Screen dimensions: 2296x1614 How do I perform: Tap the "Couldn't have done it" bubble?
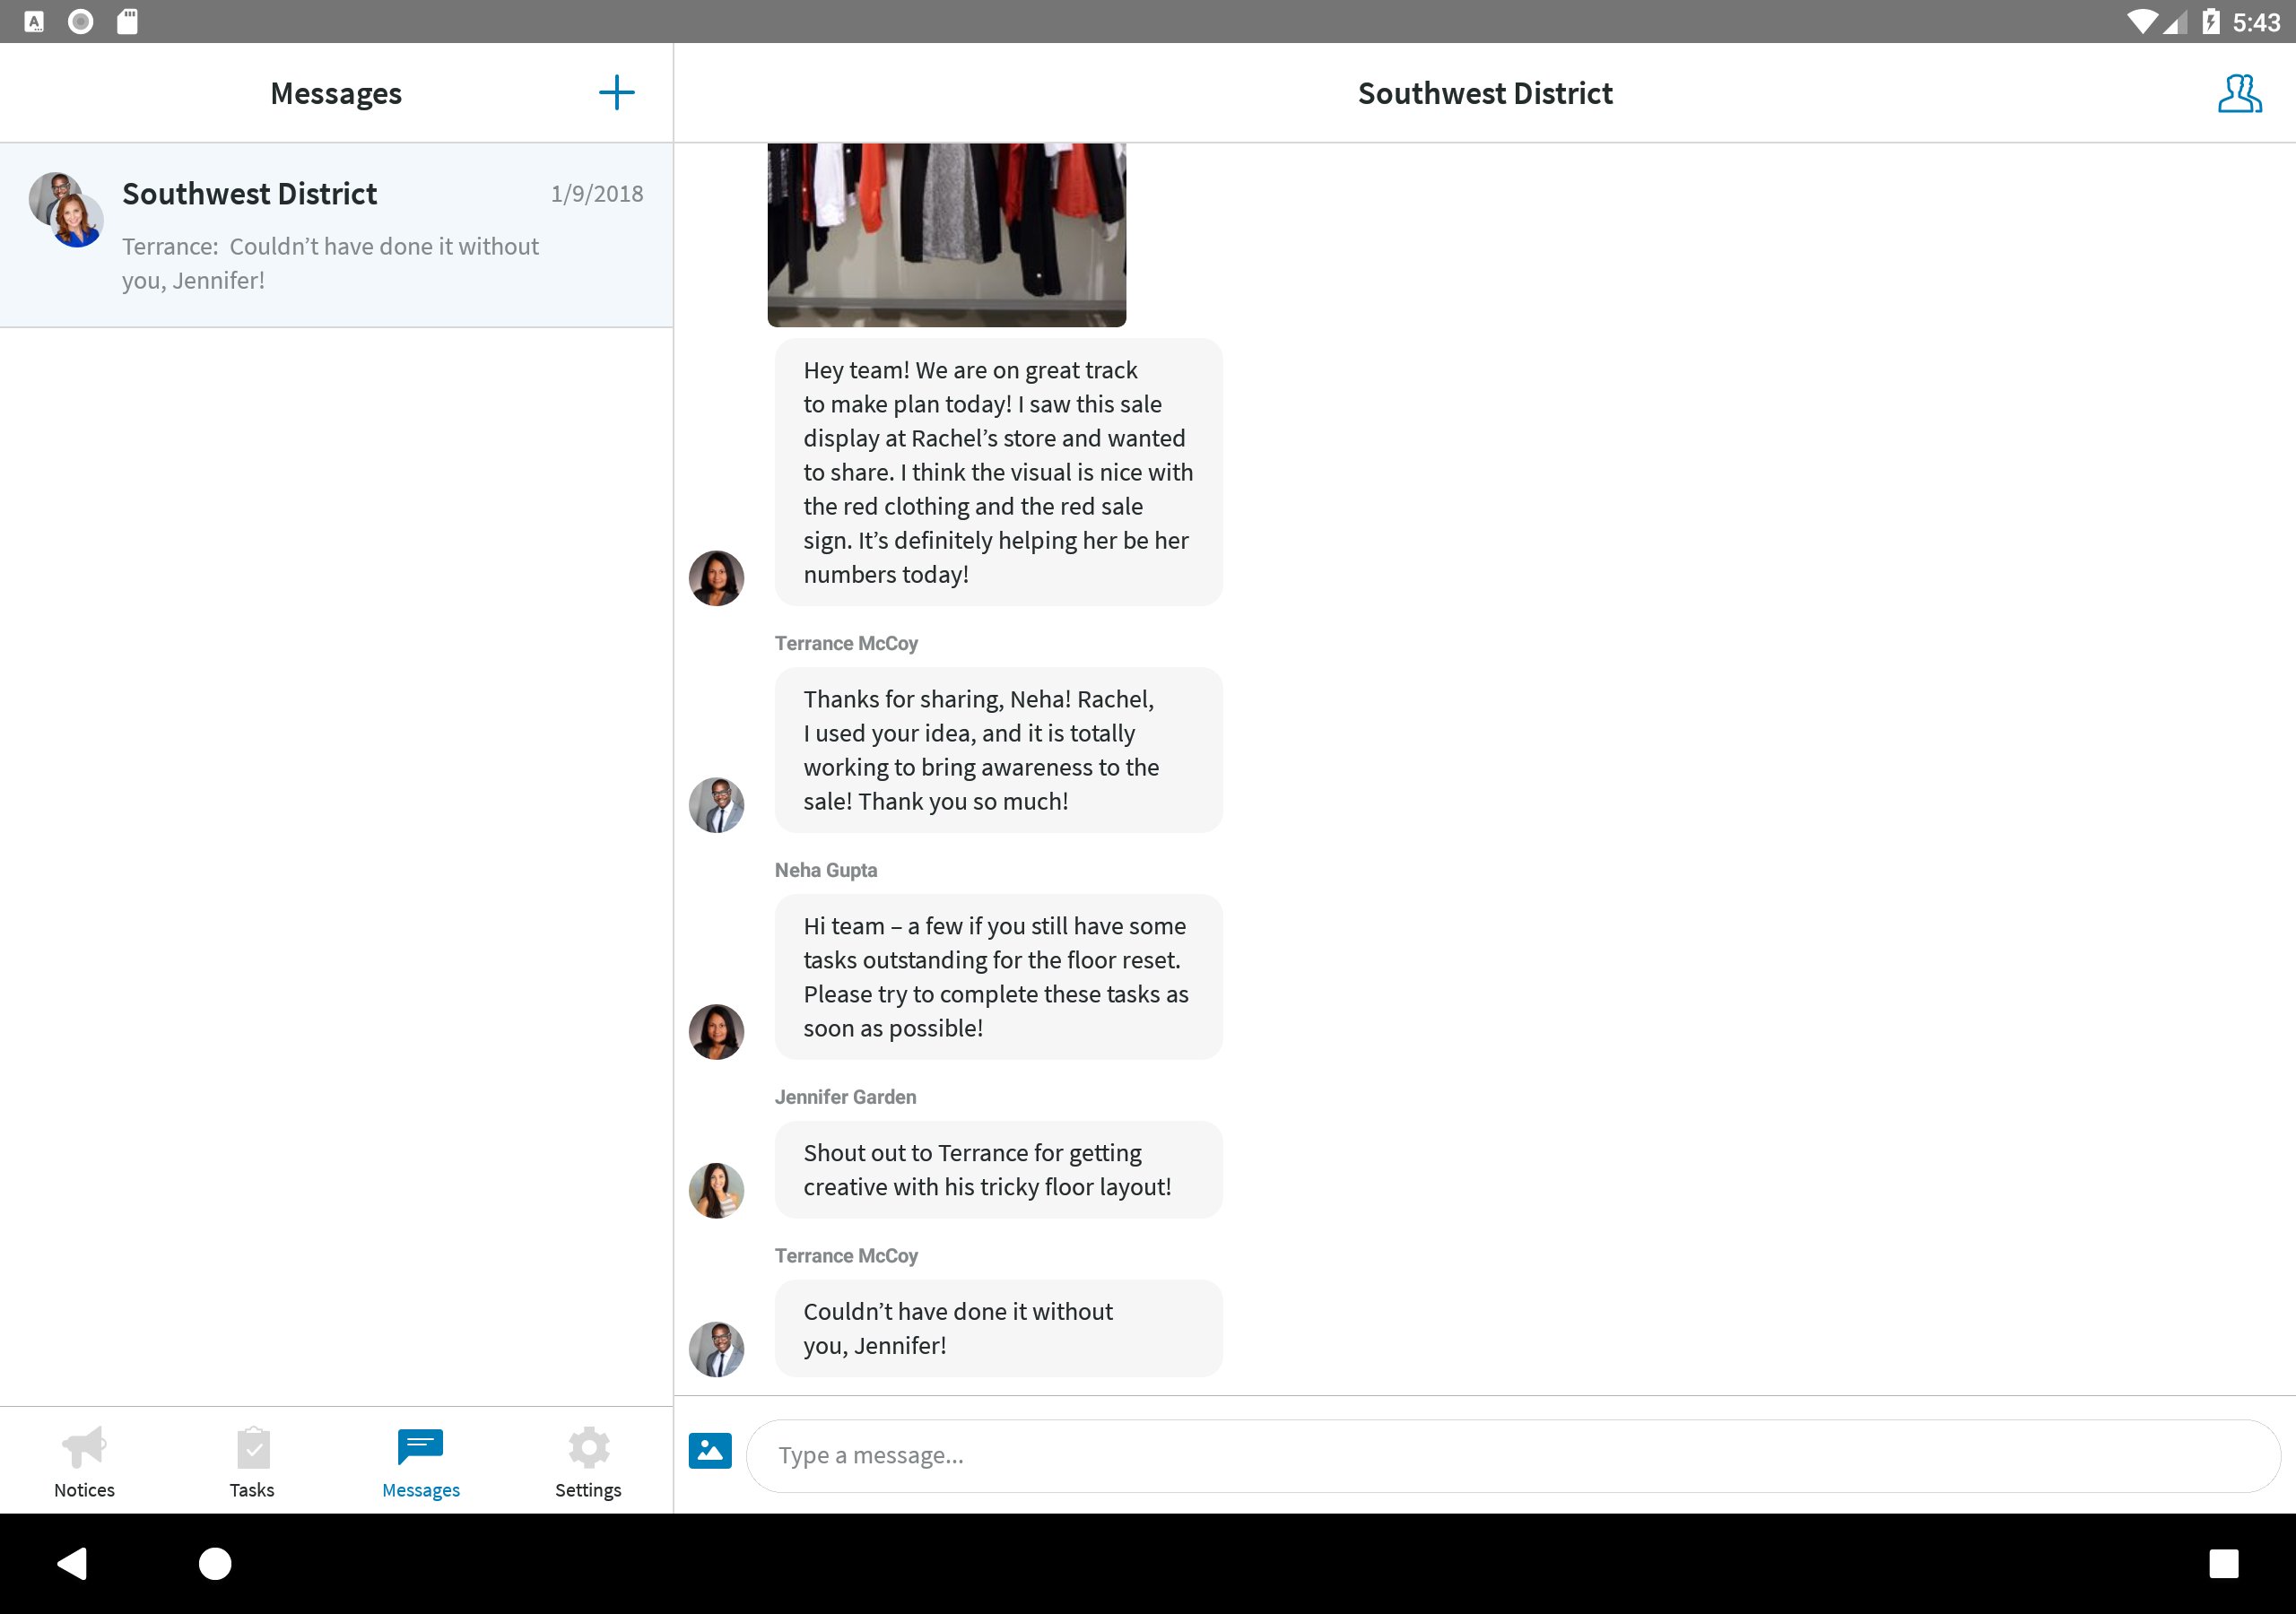coord(997,1328)
